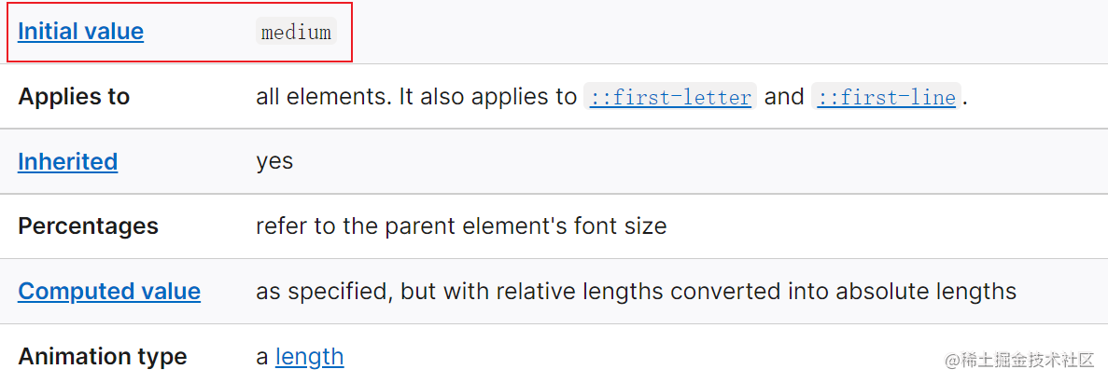
Task: Click the period after ::first-line
Action: tap(965, 99)
